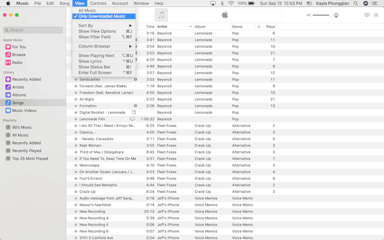The width and height of the screenshot is (384, 240).
Task: Expand the Column Browser submenu
Action: click(104, 46)
